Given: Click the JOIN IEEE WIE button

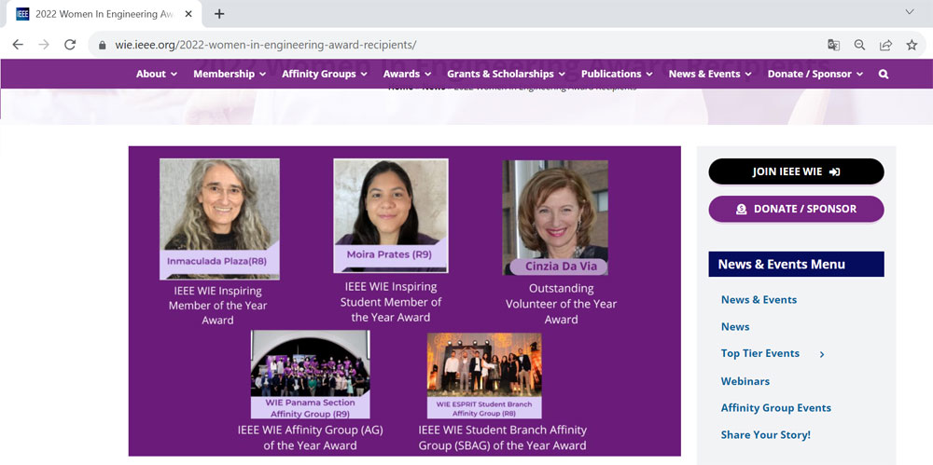Looking at the screenshot, I should (x=796, y=171).
